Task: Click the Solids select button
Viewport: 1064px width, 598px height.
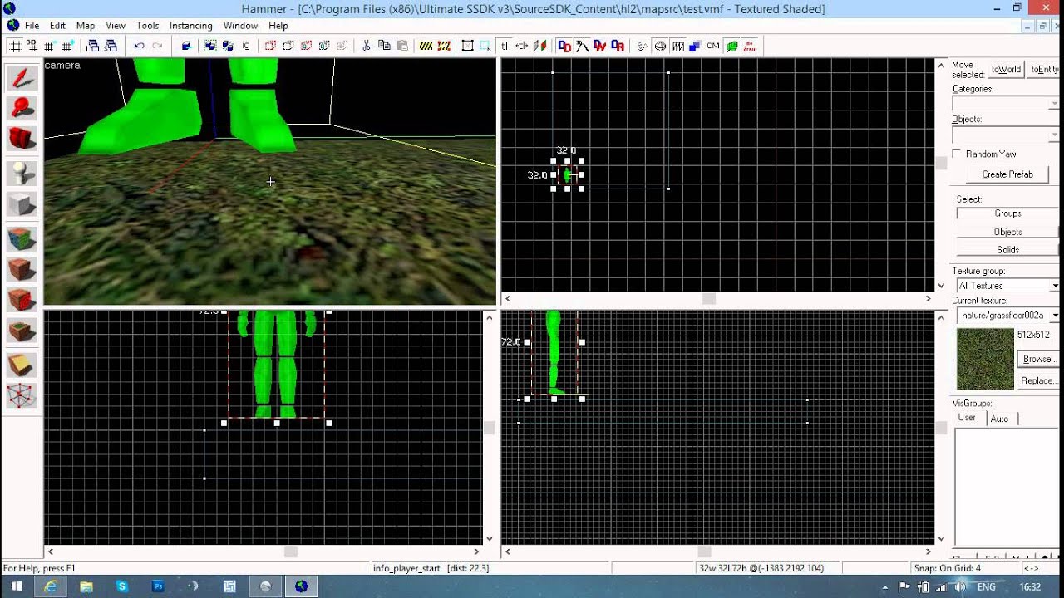Action: click(1007, 250)
